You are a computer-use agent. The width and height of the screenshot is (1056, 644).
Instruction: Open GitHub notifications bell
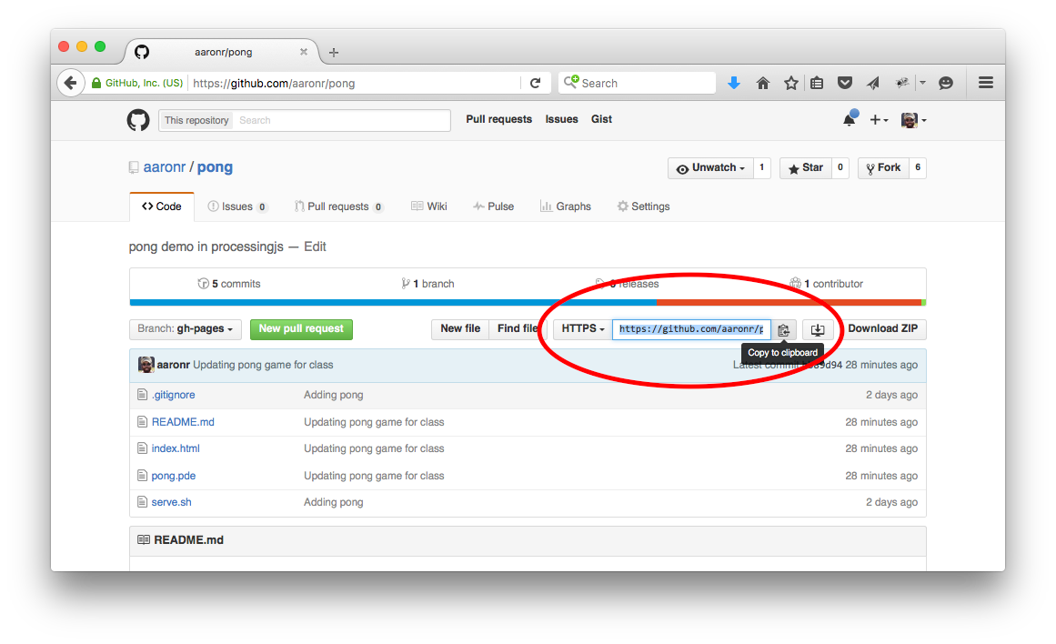(x=850, y=119)
